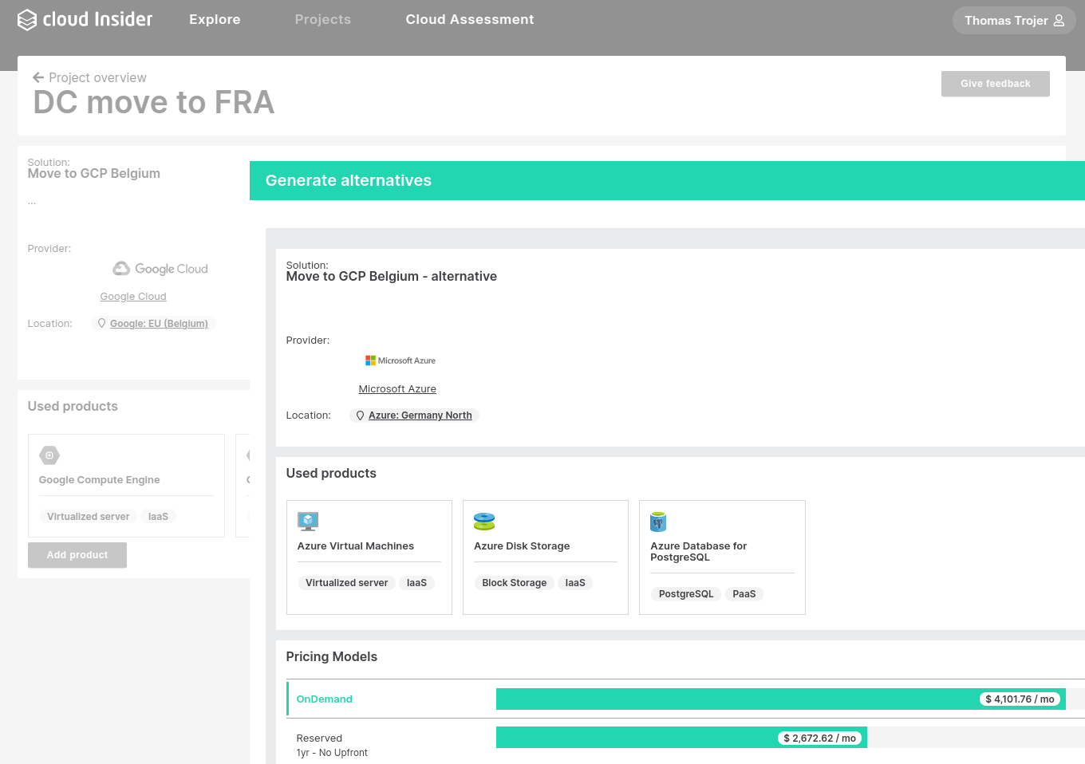The width and height of the screenshot is (1085, 764).
Task: Click the DC move to FRA title
Action: pyautogui.click(x=154, y=102)
